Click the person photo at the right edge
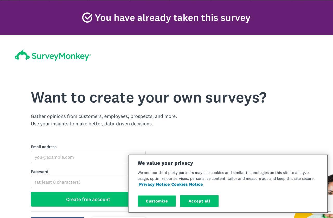Screen dimensions: 333x218 point(330,186)
